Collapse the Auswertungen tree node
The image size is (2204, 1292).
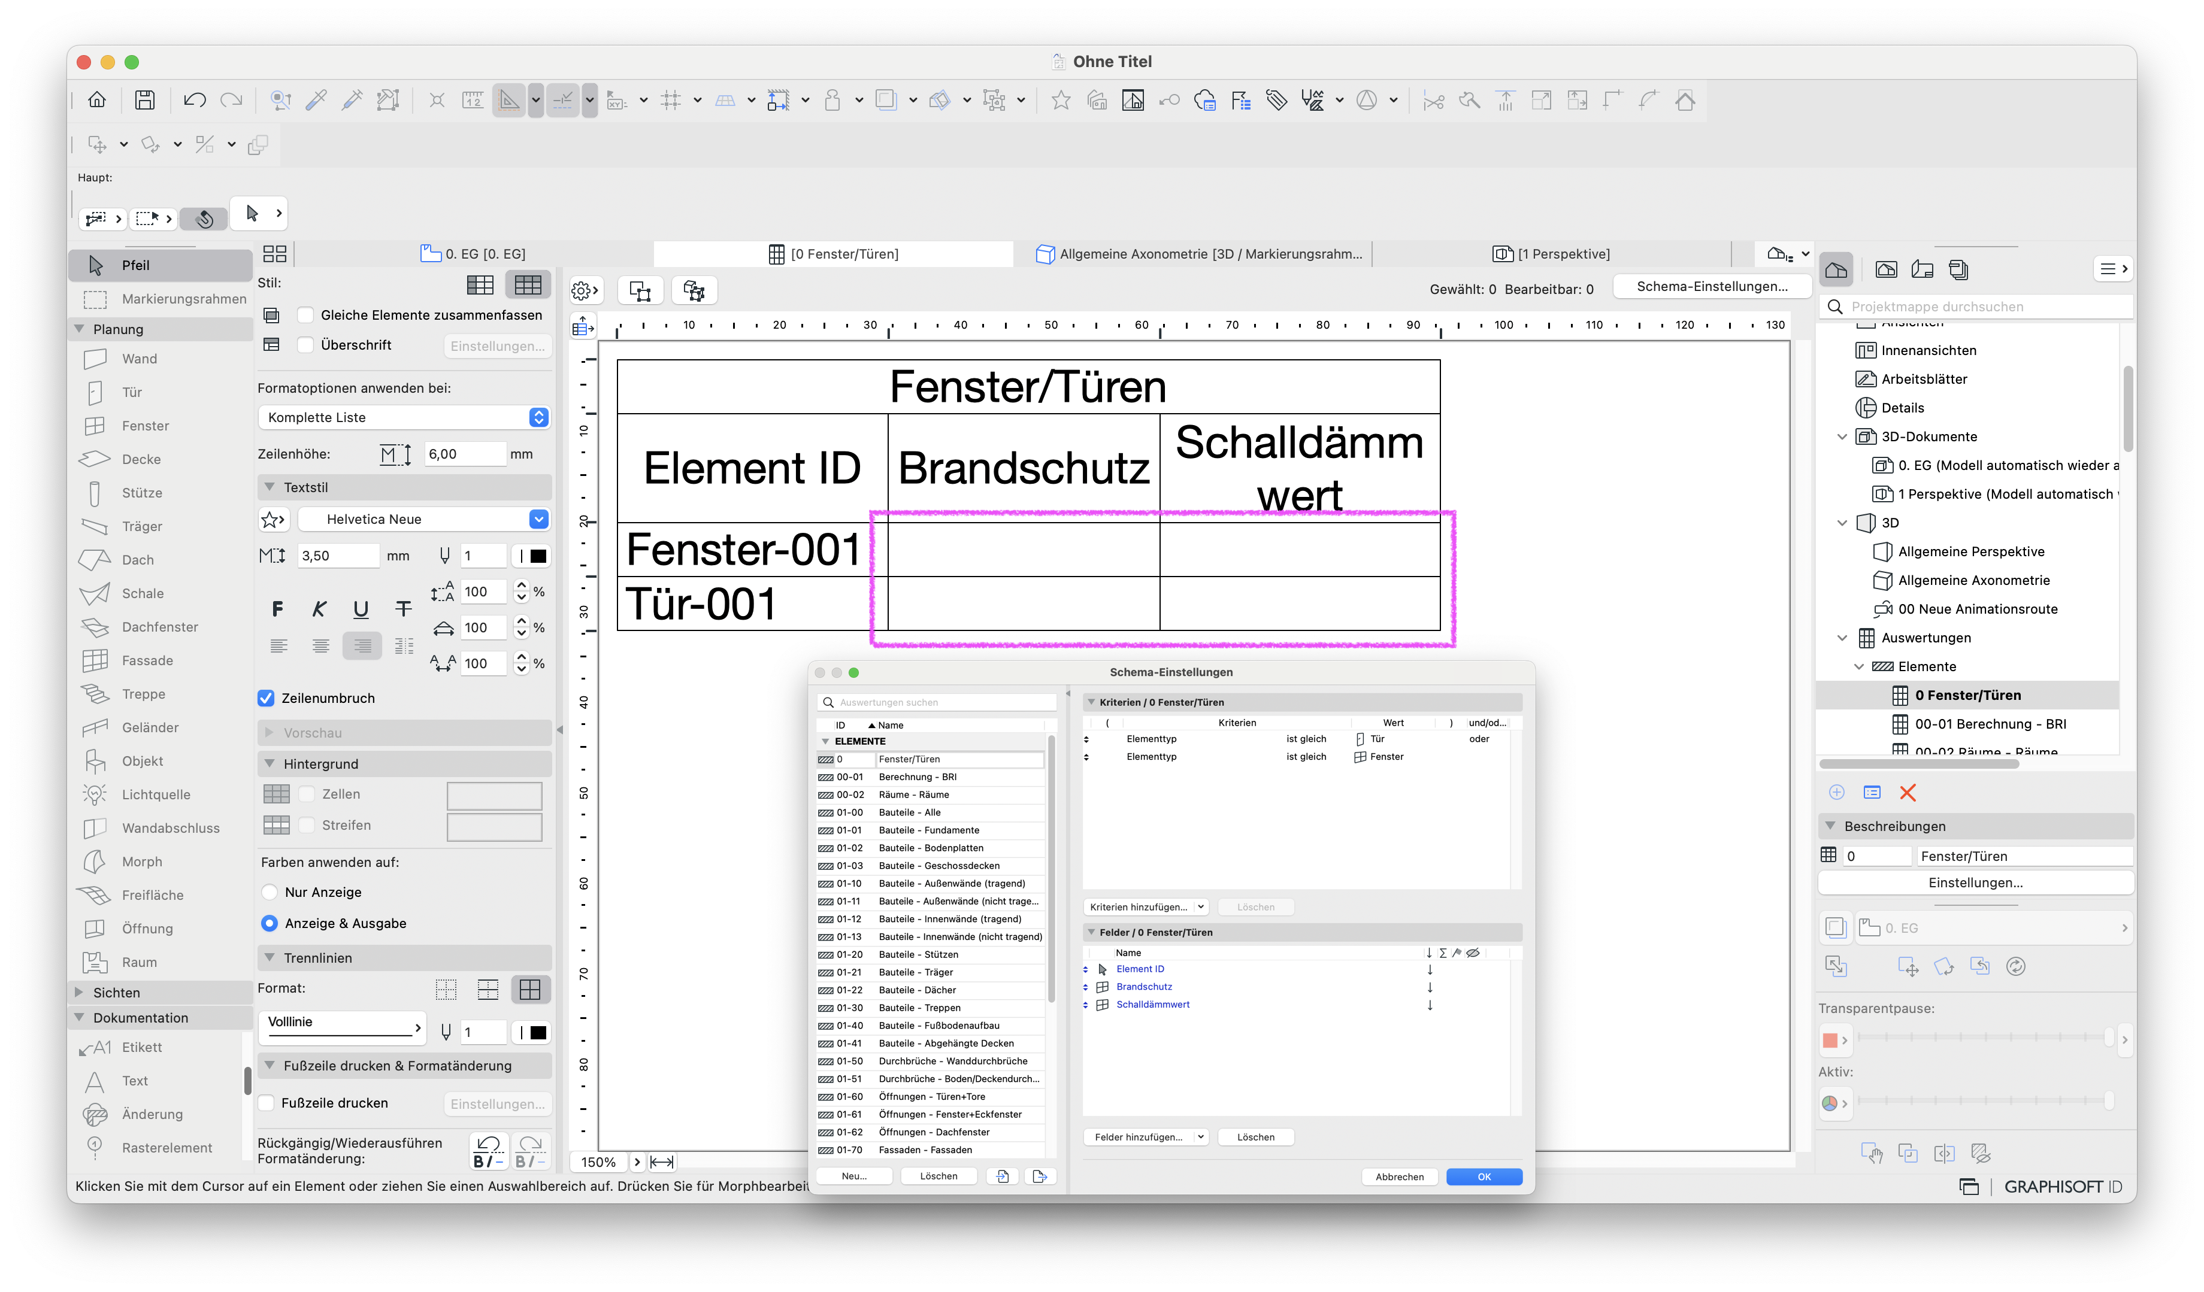pos(1842,638)
